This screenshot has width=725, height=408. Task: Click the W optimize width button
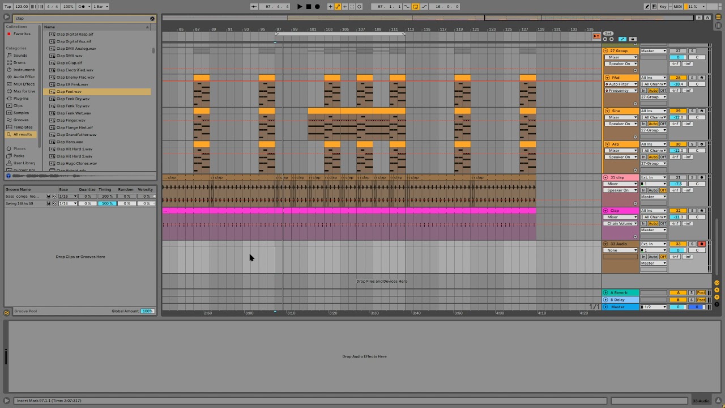pos(707,18)
